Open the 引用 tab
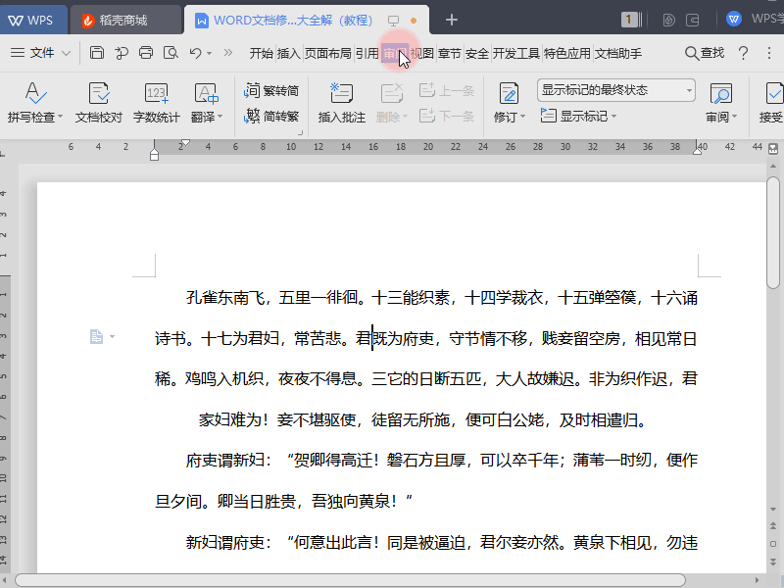784x588 pixels. click(367, 53)
